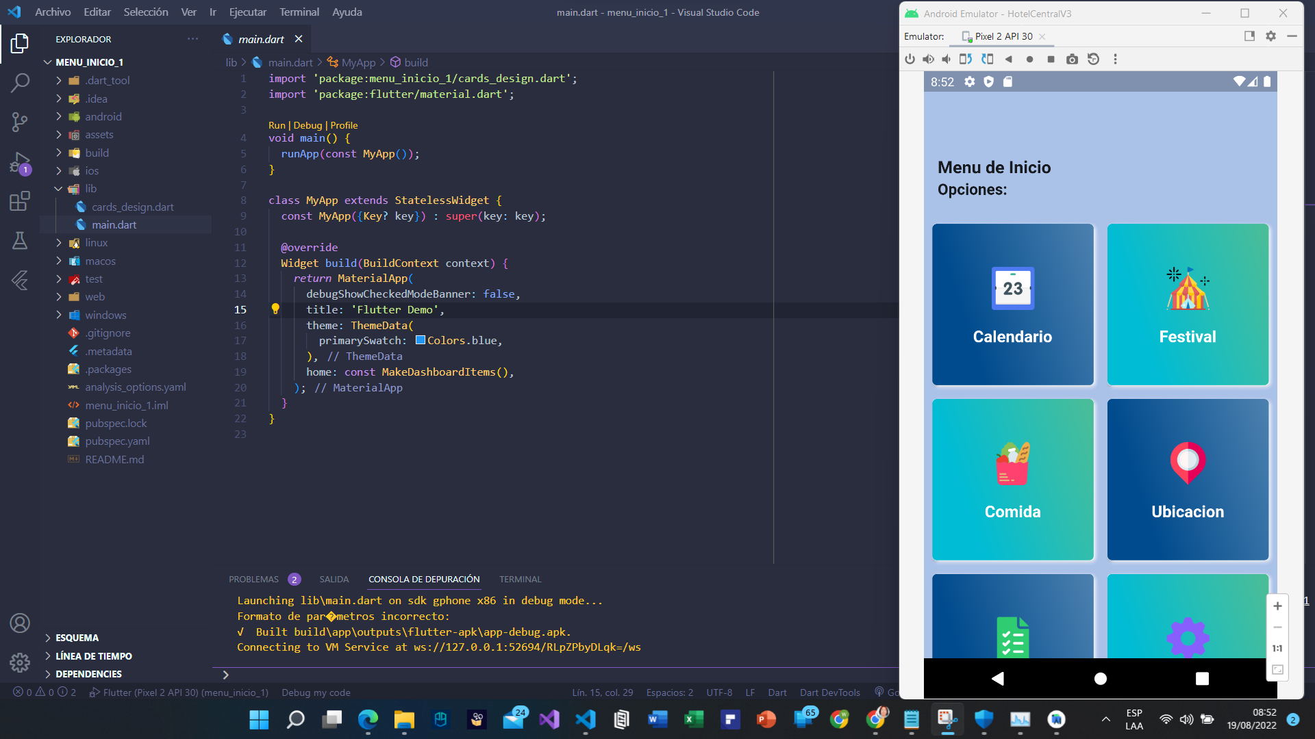Image resolution: width=1315 pixels, height=739 pixels.
Task: Open the Accounts menu icon
Action: click(20, 623)
